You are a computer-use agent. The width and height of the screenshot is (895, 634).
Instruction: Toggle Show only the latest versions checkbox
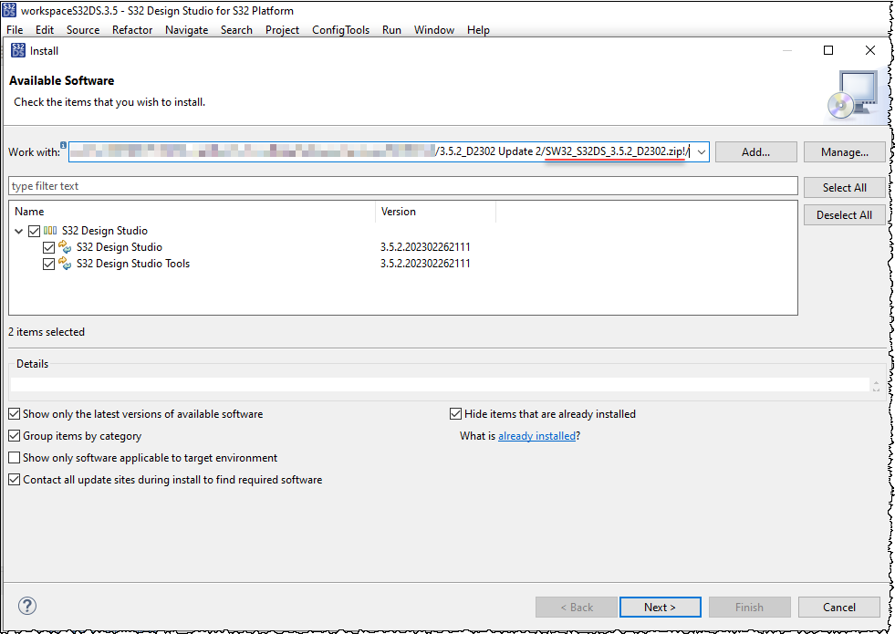[15, 414]
